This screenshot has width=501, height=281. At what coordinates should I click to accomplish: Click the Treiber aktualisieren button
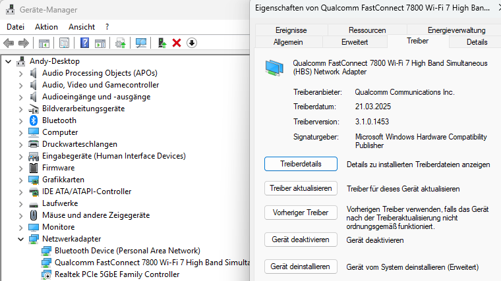[x=301, y=188]
